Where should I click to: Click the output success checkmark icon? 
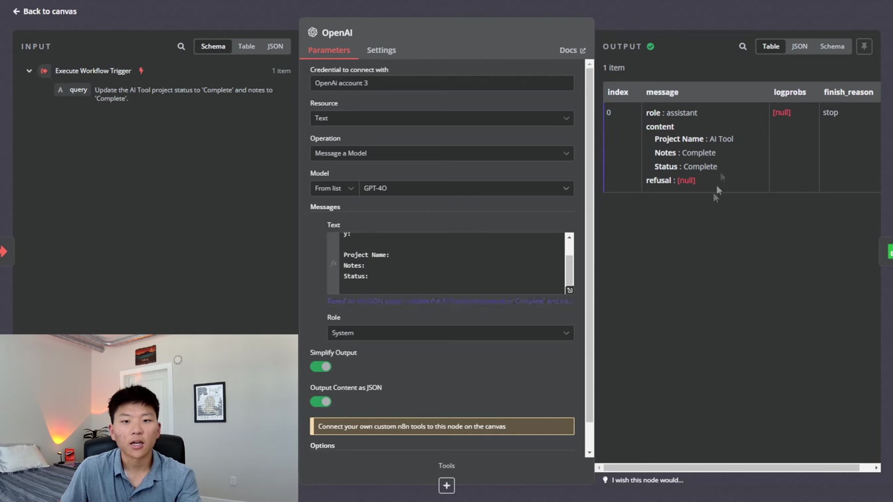pyautogui.click(x=650, y=46)
